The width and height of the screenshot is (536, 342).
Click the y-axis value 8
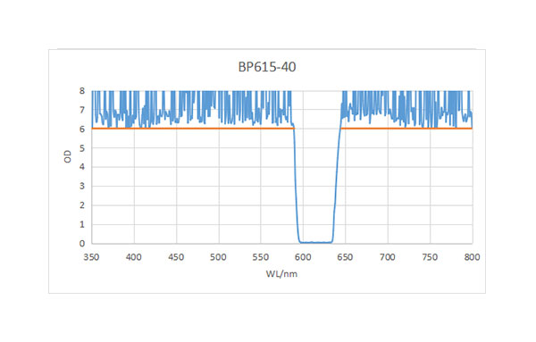[82, 91]
